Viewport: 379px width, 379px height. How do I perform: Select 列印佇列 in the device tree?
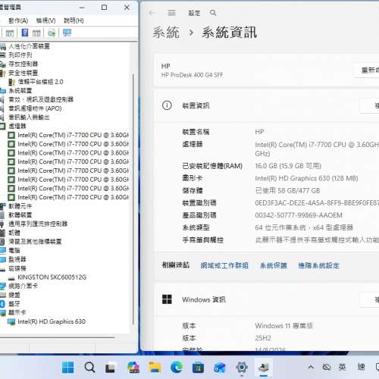[20, 55]
